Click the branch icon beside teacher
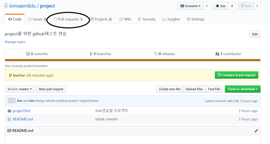Screen dimensions: 270x144 pyautogui.click(x=10, y=75)
